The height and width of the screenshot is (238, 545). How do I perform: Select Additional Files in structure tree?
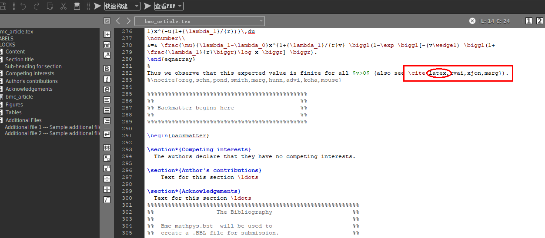(23, 120)
